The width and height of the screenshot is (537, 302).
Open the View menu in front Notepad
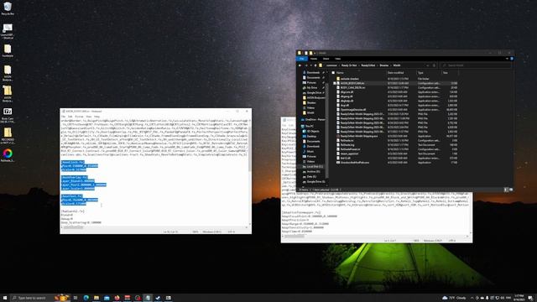coord(89,117)
